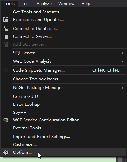The width and height of the screenshot is (127, 162).
Task: Click the Extensions and Updates icon
Action: click(x=6, y=20)
